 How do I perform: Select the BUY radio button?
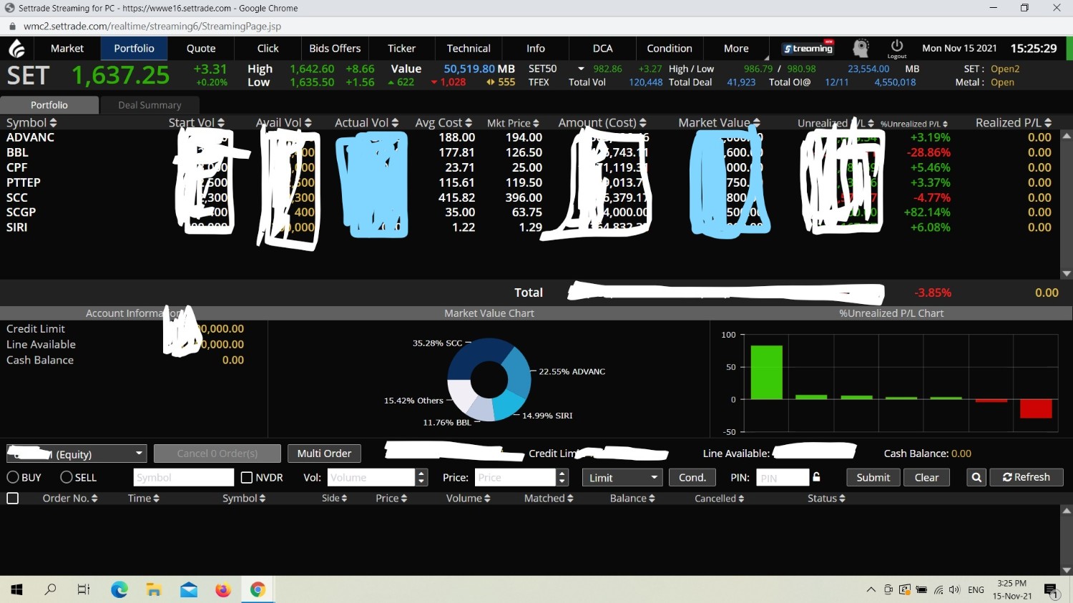tap(13, 477)
